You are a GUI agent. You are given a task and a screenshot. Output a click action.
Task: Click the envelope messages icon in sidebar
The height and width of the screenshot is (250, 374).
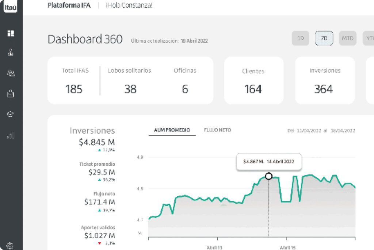point(11,94)
